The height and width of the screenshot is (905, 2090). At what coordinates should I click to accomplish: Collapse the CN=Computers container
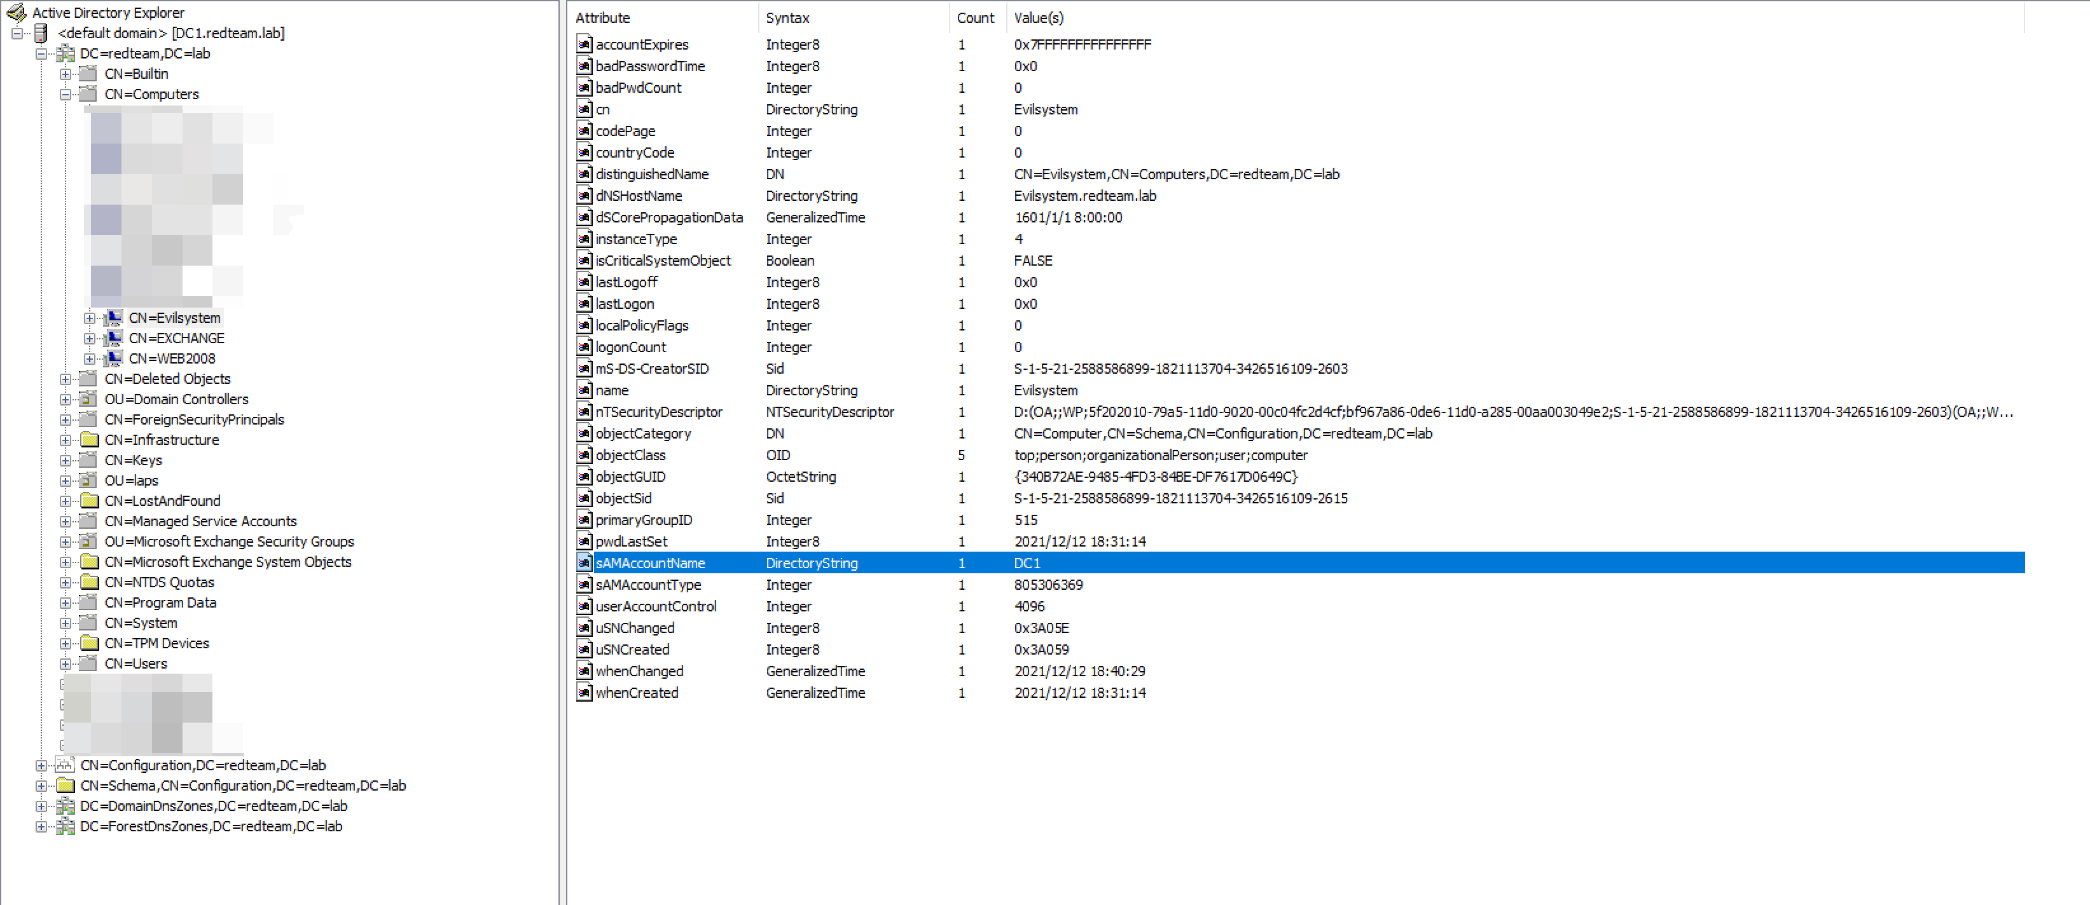(x=65, y=94)
